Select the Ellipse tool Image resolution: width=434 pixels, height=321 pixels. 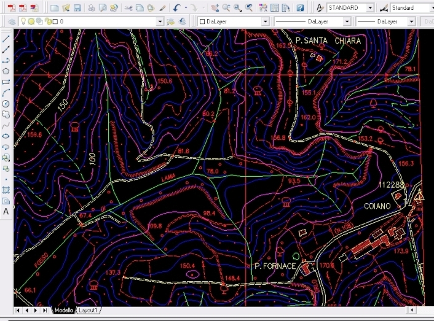coord(6,136)
